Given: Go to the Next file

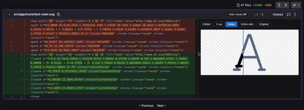Looking at the screenshot, I should click(161, 105).
